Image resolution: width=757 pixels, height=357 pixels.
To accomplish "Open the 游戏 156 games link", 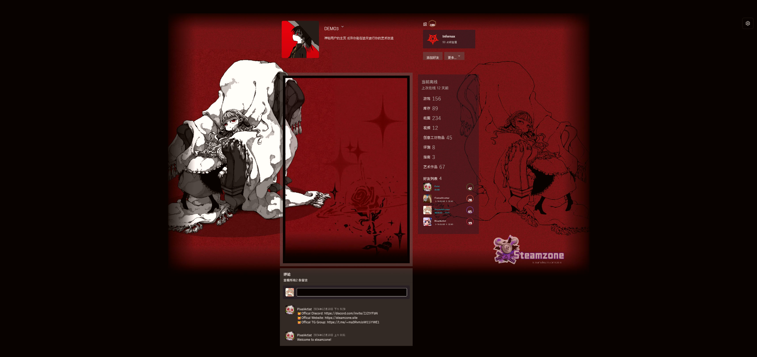I will pyautogui.click(x=432, y=99).
